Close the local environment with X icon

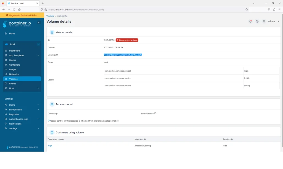click(x=38, y=44)
